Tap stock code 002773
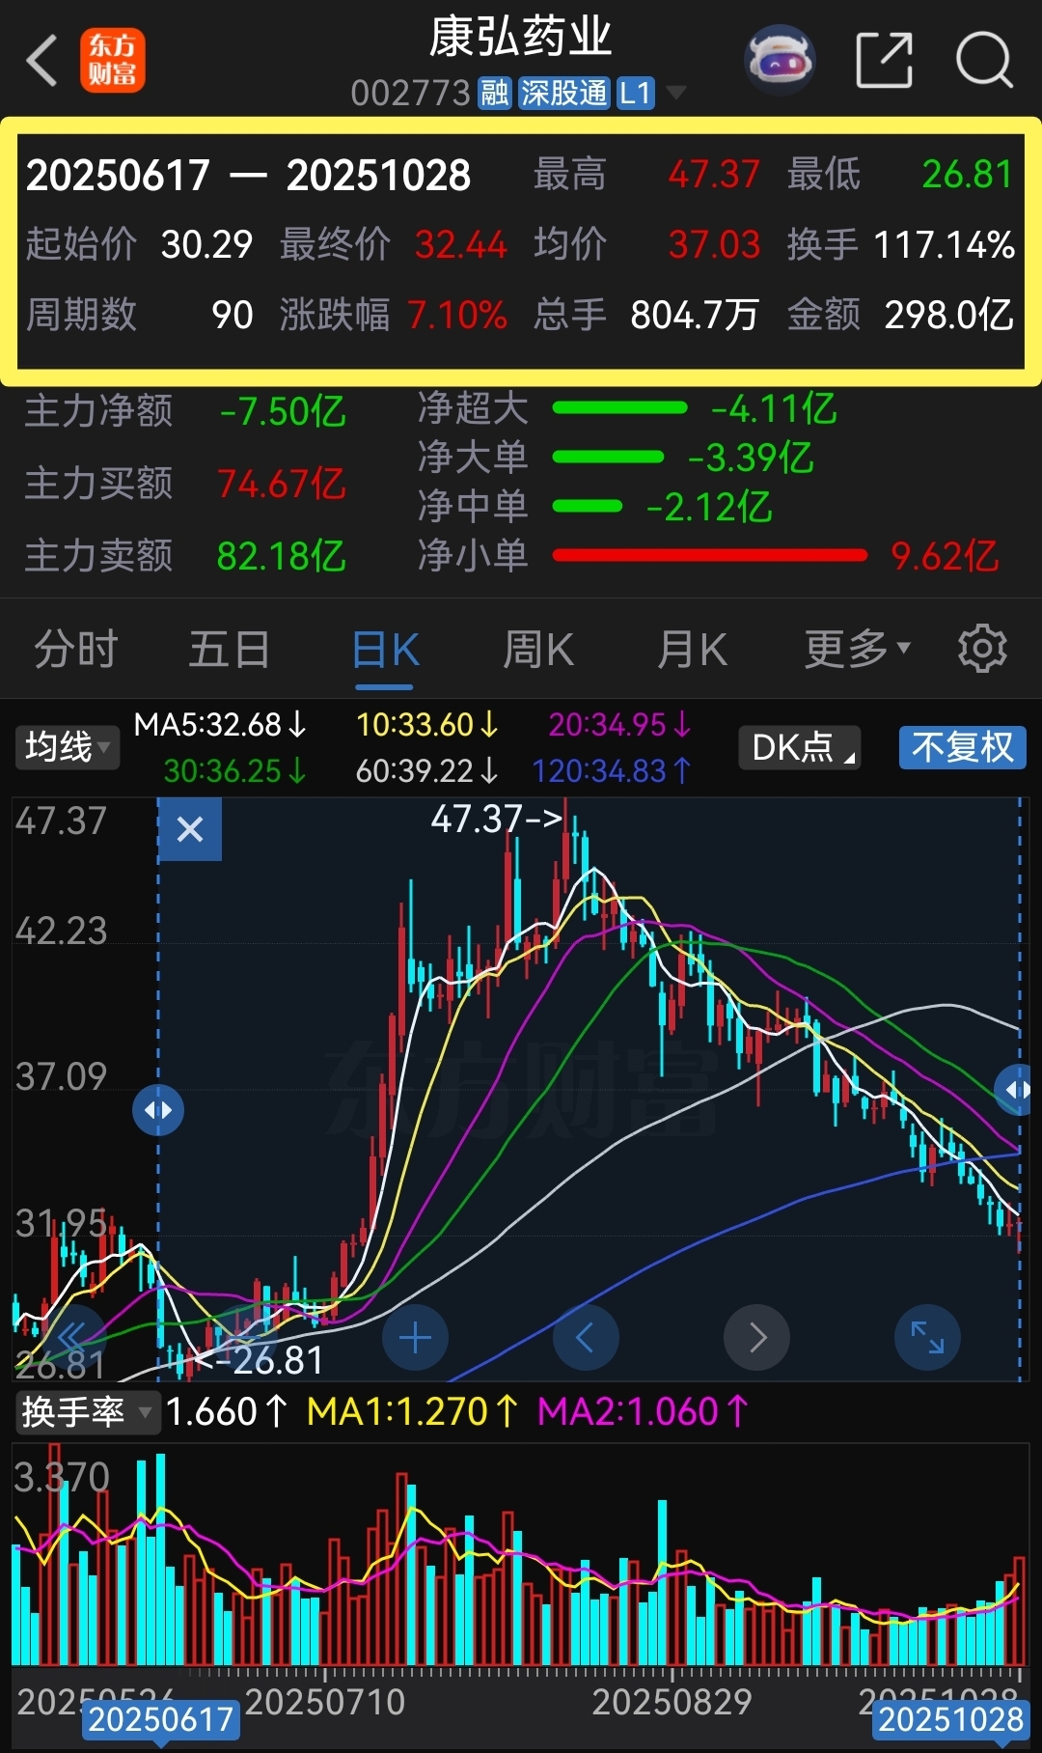This screenshot has height=1753, width=1042. point(410,93)
